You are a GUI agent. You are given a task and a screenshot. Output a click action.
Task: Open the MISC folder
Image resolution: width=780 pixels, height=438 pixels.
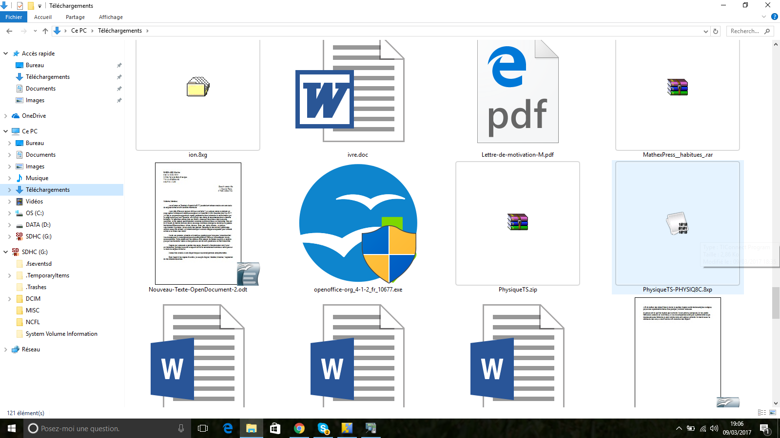tap(33, 310)
